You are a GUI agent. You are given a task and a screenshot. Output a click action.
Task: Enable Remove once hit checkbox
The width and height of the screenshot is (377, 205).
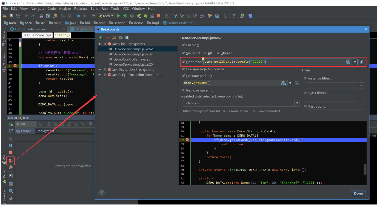(183, 90)
